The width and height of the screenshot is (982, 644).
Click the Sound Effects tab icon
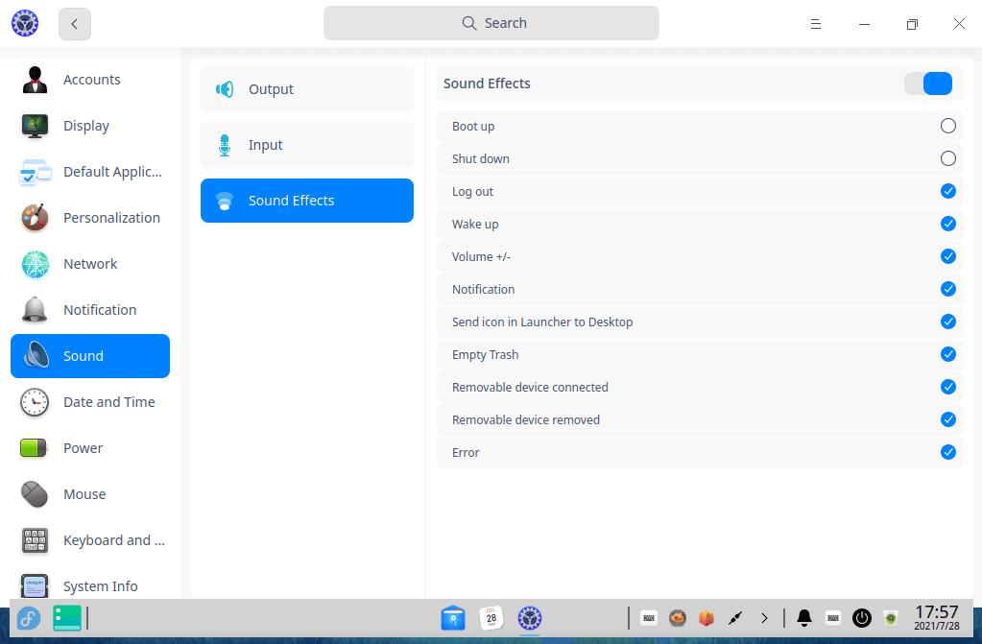coord(225,201)
